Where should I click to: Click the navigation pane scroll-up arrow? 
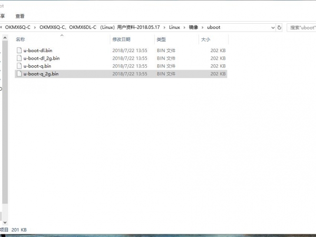click(5, 37)
